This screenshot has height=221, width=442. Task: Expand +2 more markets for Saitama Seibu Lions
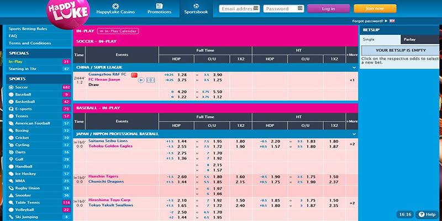point(352,144)
